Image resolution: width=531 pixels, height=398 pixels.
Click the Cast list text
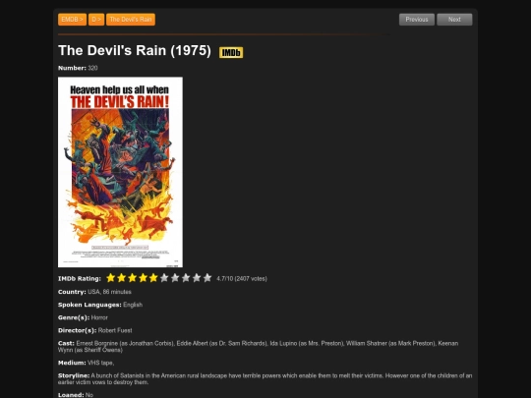(x=258, y=347)
